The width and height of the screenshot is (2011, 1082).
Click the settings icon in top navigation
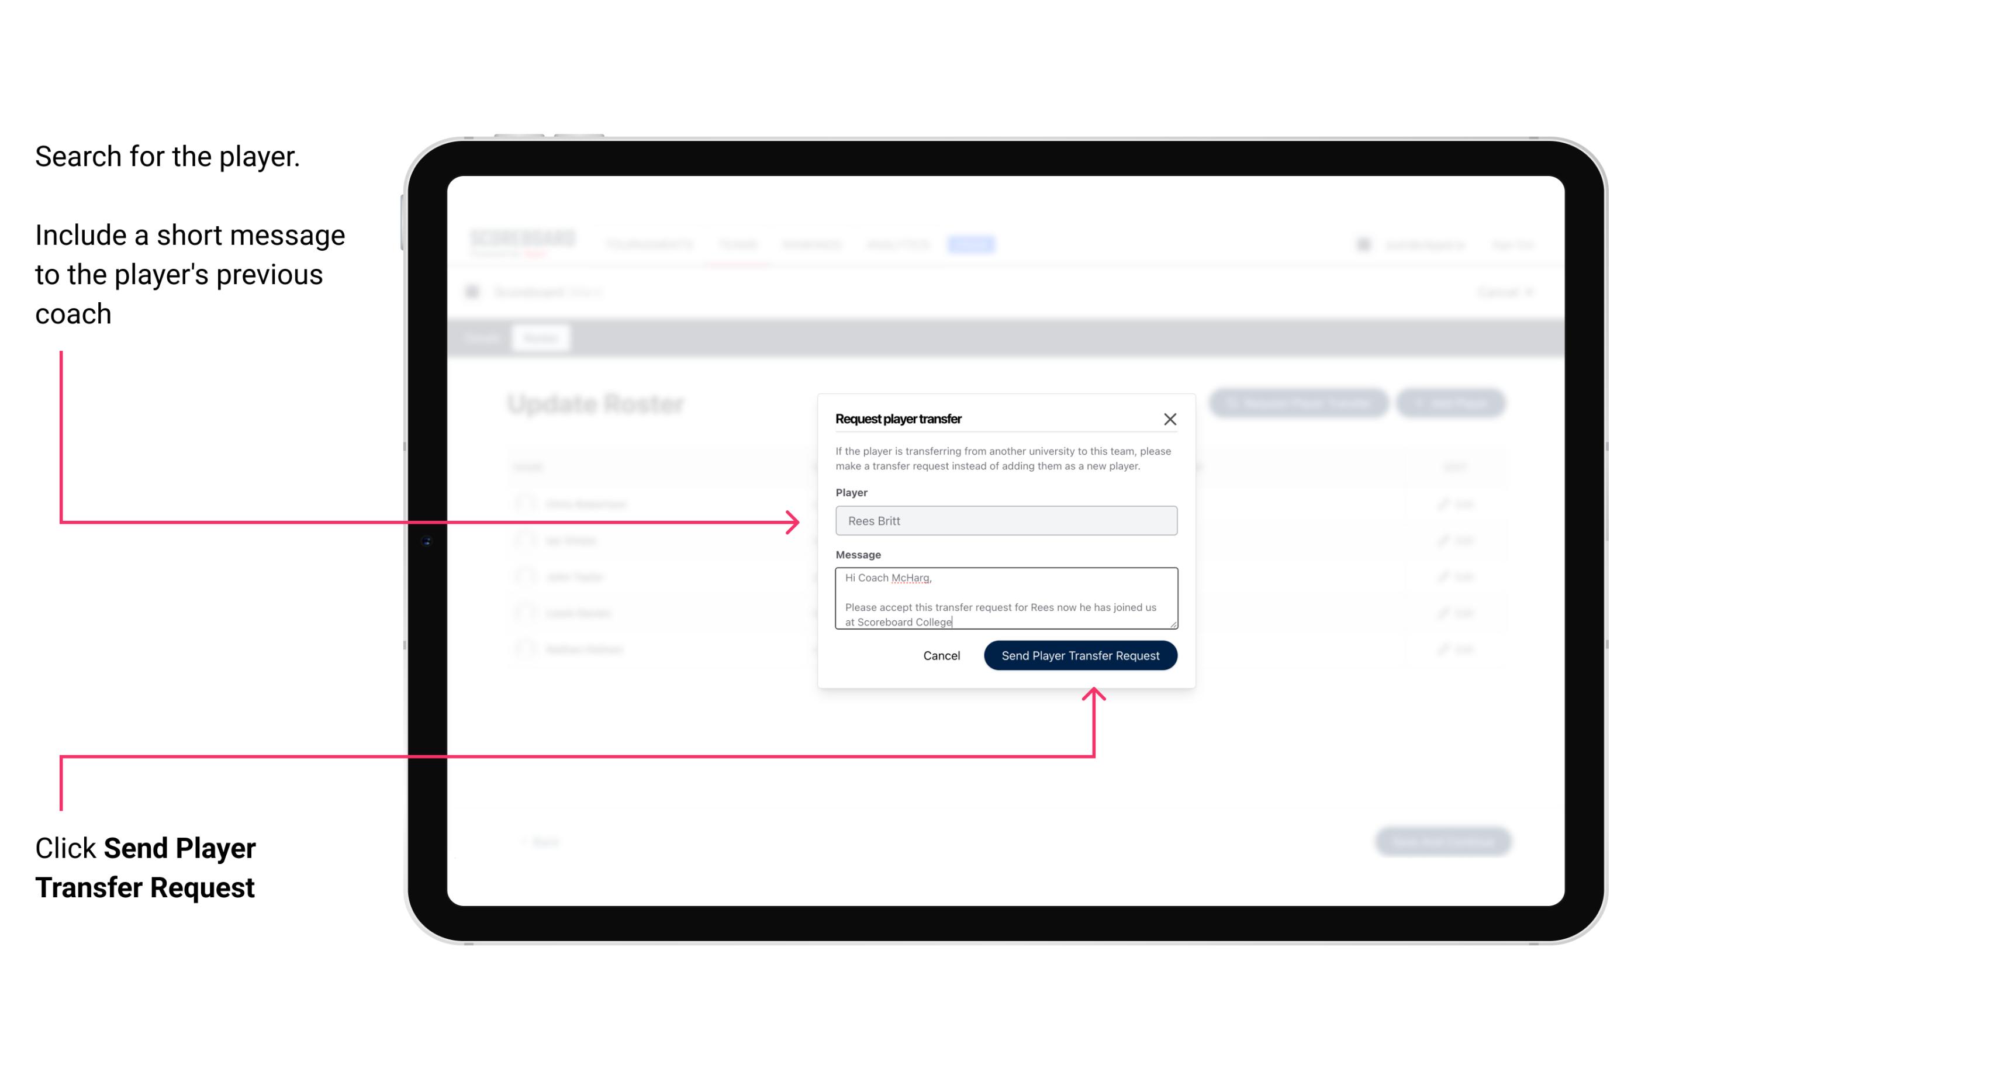click(x=1361, y=244)
